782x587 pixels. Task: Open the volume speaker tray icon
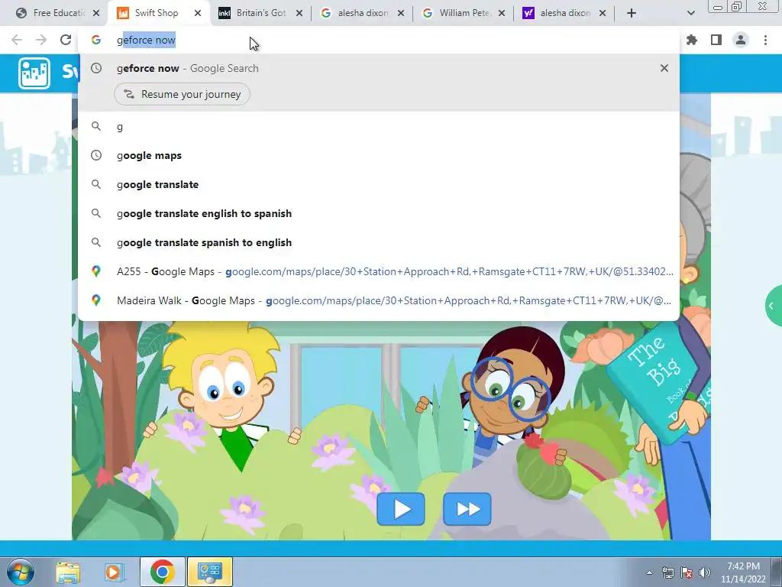tap(705, 572)
